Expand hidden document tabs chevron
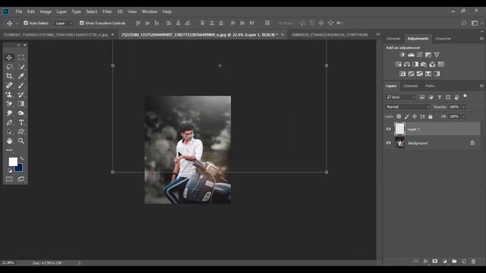The image size is (486, 273). (378, 34)
